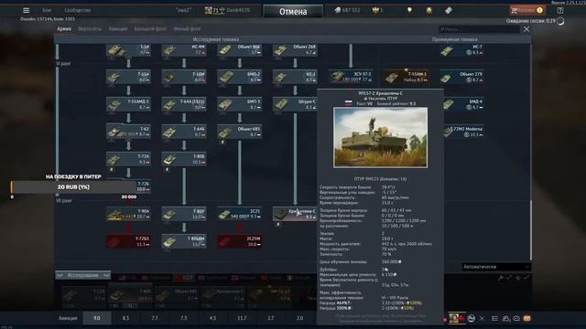Select the locked Т-72Б3 card

click(128, 241)
